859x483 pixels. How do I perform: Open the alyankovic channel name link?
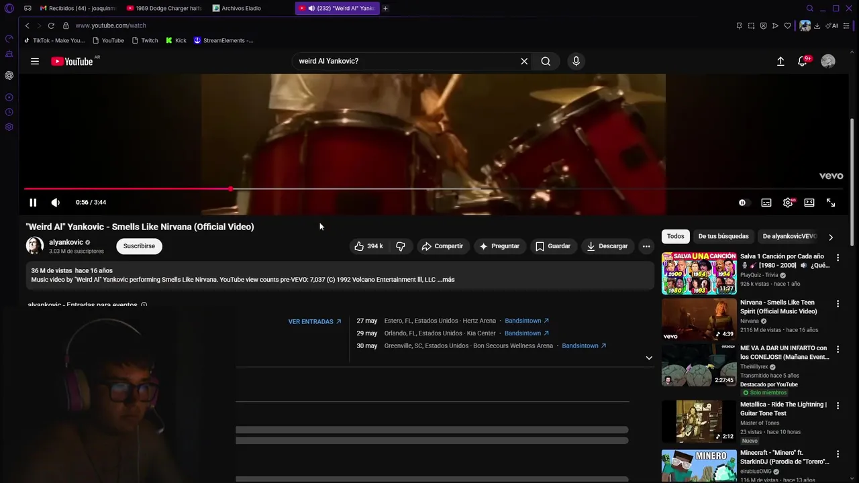tap(66, 242)
